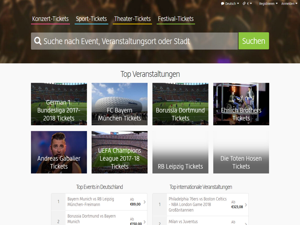Click the Top internationale Veranstaltungen heading
This screenshot has width=300, height=225.
point(201,187)
